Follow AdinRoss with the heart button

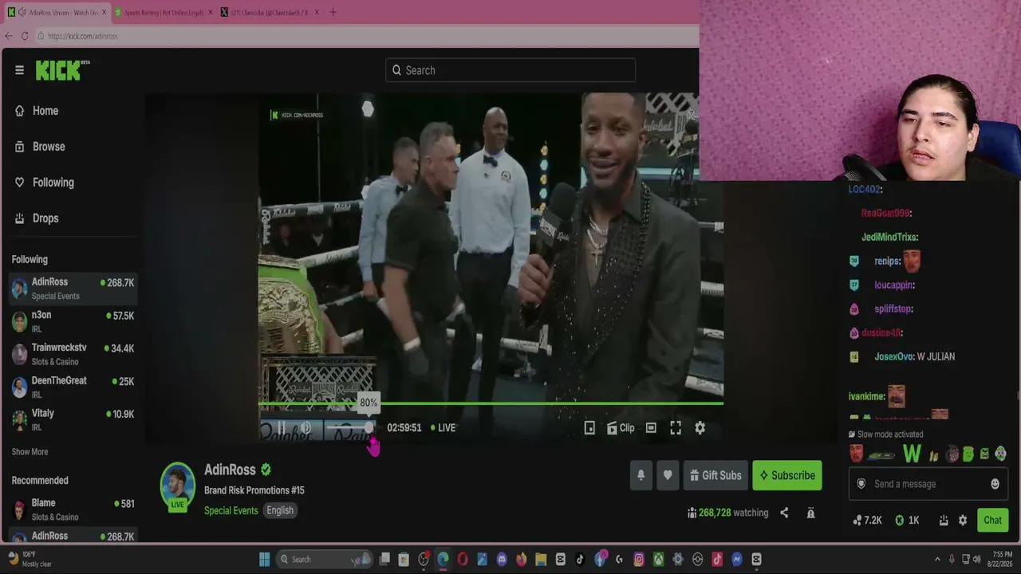click(x=668, y=475)
